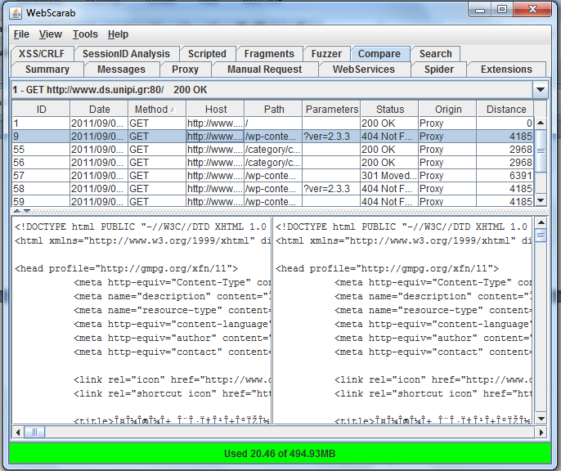This screenshot has width=561, height=471.
Task: Expand the base request combo box arrow
Action: click(x=541, y=90)
